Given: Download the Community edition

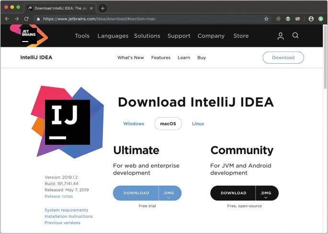Looking at the screenshot, I should 233,193.
